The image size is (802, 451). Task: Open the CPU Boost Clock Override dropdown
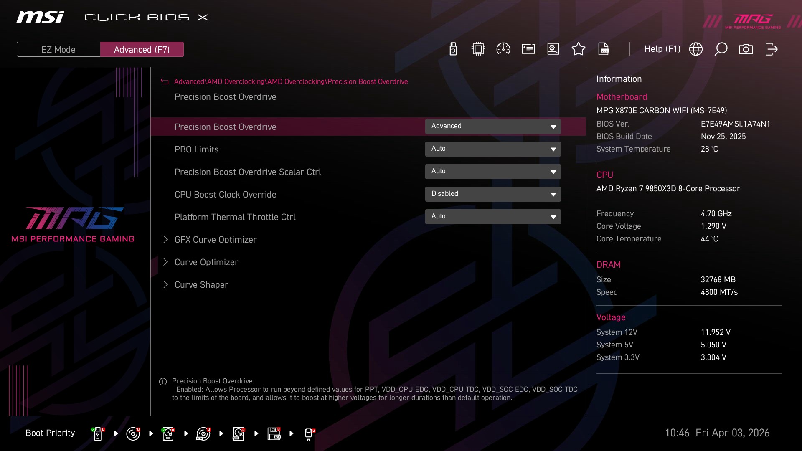[492, 194]
